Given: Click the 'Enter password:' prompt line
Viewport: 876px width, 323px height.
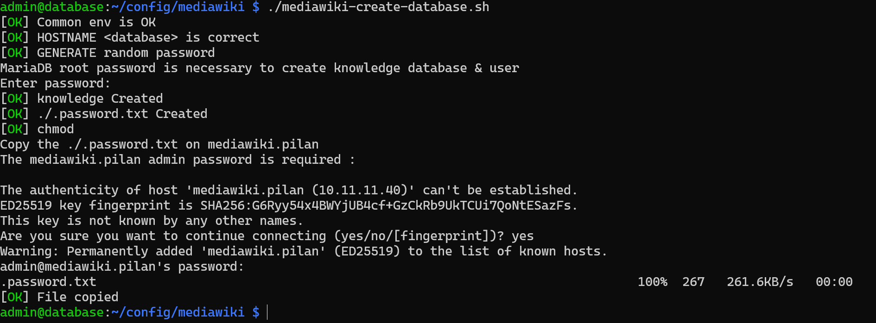Looking at the screenshot, I should [x=55, y=83].
